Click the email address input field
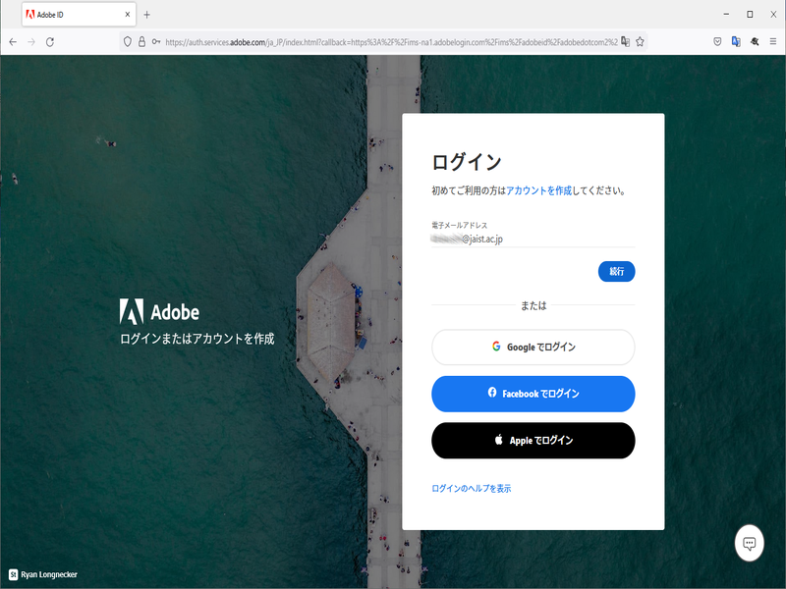This screenshot has width=786, height=589. (x=533, y=239)
